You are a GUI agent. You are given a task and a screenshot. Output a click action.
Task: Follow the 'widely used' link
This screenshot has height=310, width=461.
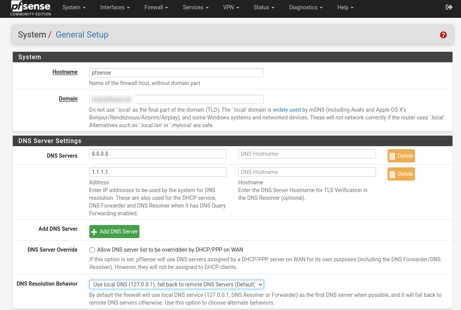click(x=287, y=110)
